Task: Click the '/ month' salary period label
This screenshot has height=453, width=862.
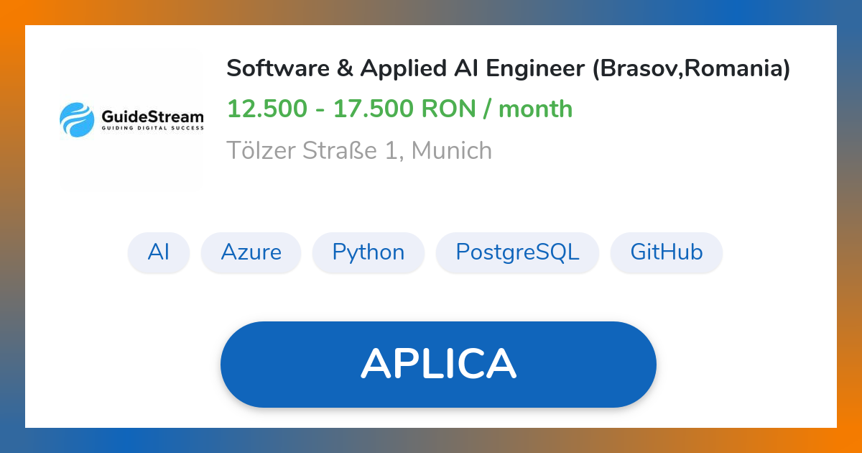Action: tap(528, 109)
